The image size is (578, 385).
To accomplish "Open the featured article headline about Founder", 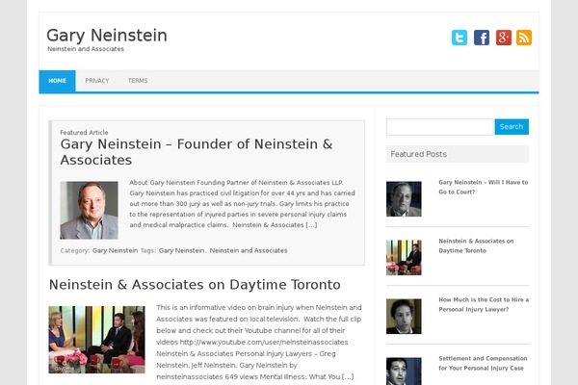I will coord(197,152).
